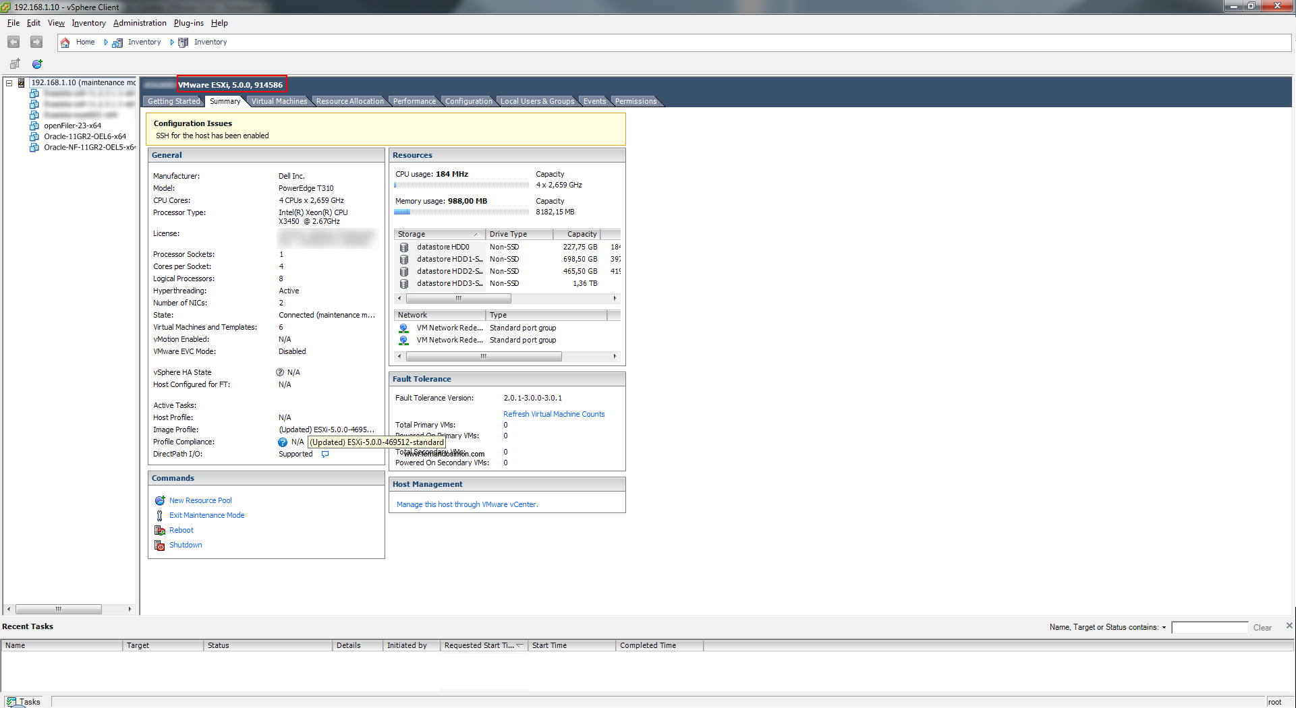Open Name, Target or Status filter dropdown

tap(1164, 628)
